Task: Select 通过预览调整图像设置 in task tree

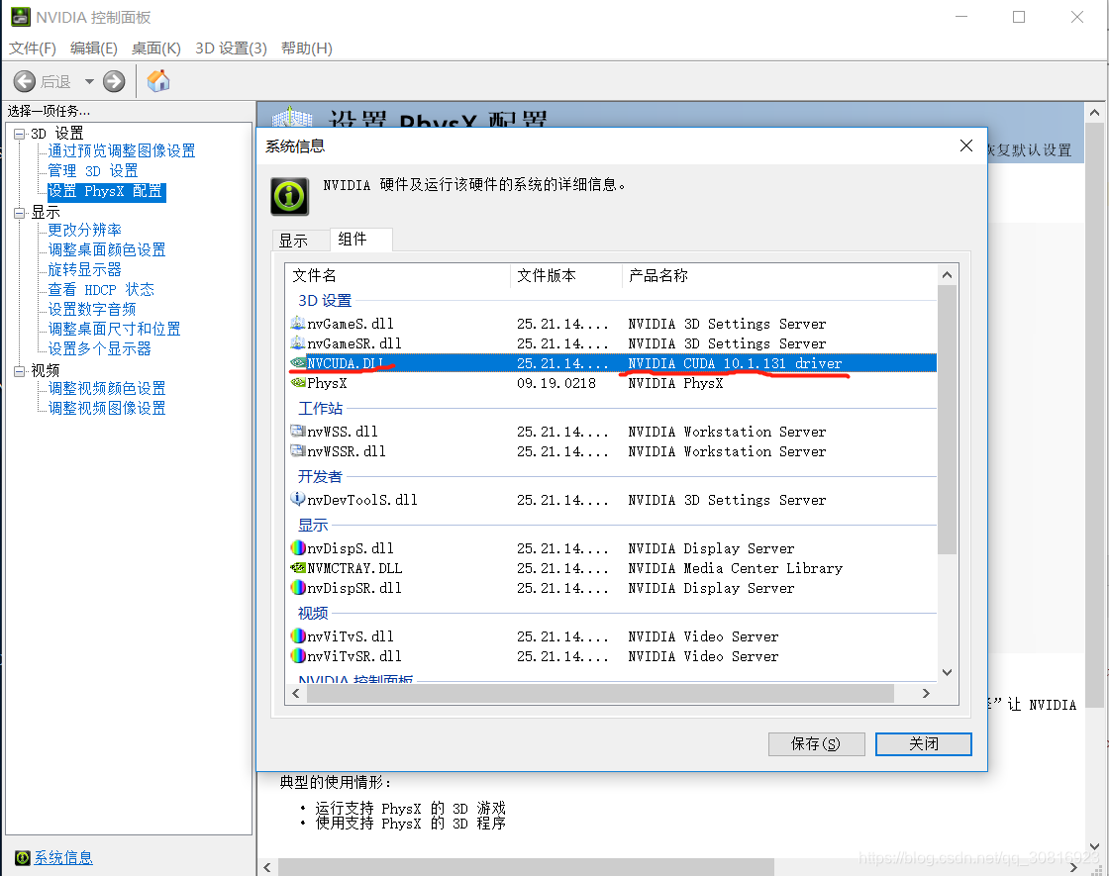Action: pos(122,150)
